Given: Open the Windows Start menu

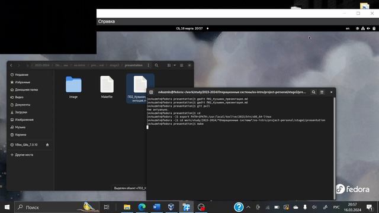Looking at the screenshot, I should click(7, 207).
